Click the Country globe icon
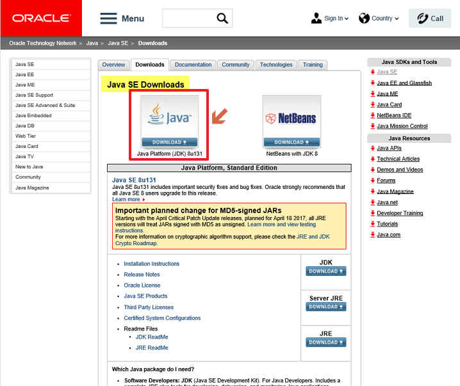 click(x=364, y=18)
